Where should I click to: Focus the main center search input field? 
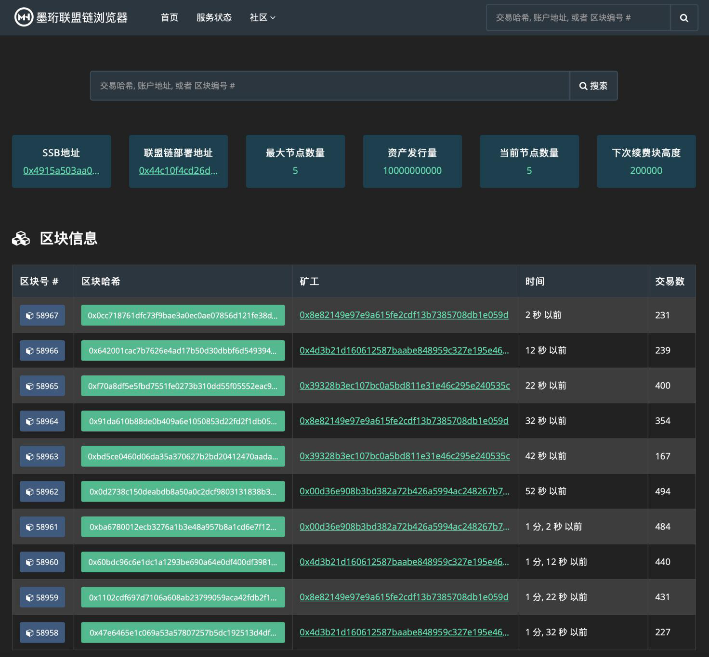[329, 86]
